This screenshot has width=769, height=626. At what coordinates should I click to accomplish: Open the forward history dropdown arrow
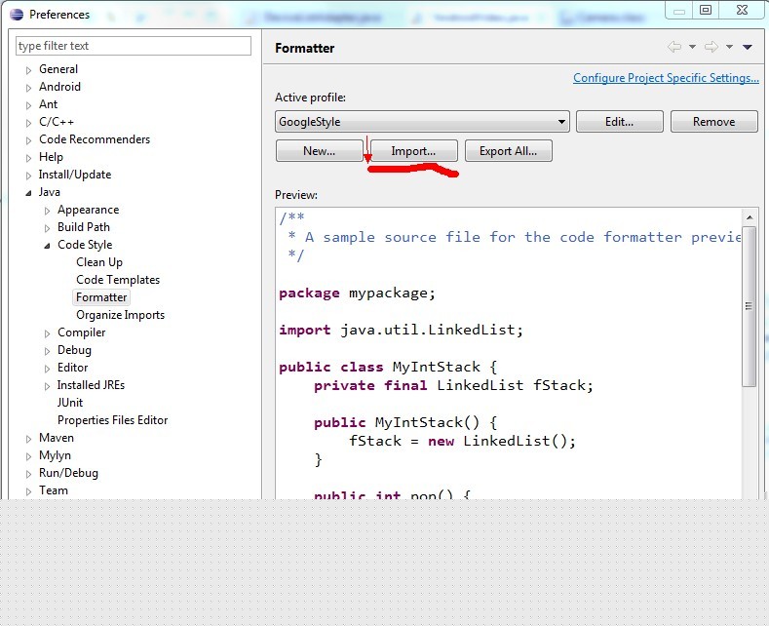click(729, 47)
